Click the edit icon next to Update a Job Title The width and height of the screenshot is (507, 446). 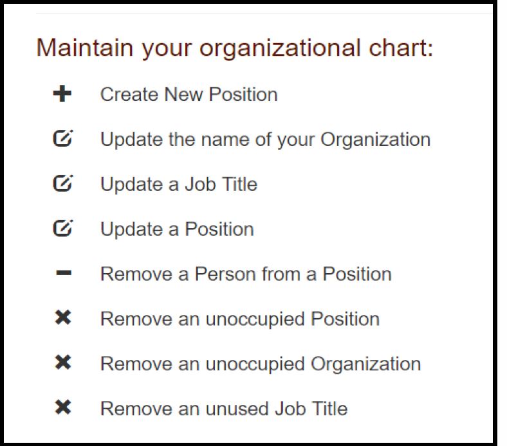62,183
